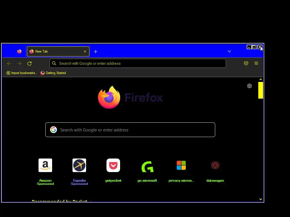Open Import bookmarks bookmark item
290x217 pixels.
[x=21, y=73]
